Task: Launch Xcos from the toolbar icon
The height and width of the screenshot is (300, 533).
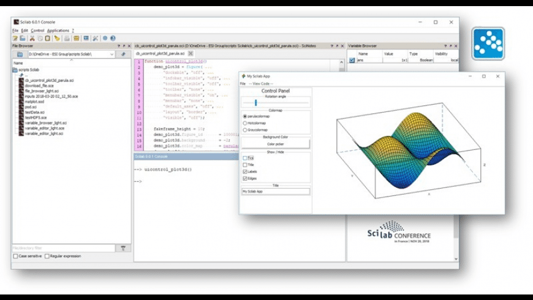Action: 86,39
